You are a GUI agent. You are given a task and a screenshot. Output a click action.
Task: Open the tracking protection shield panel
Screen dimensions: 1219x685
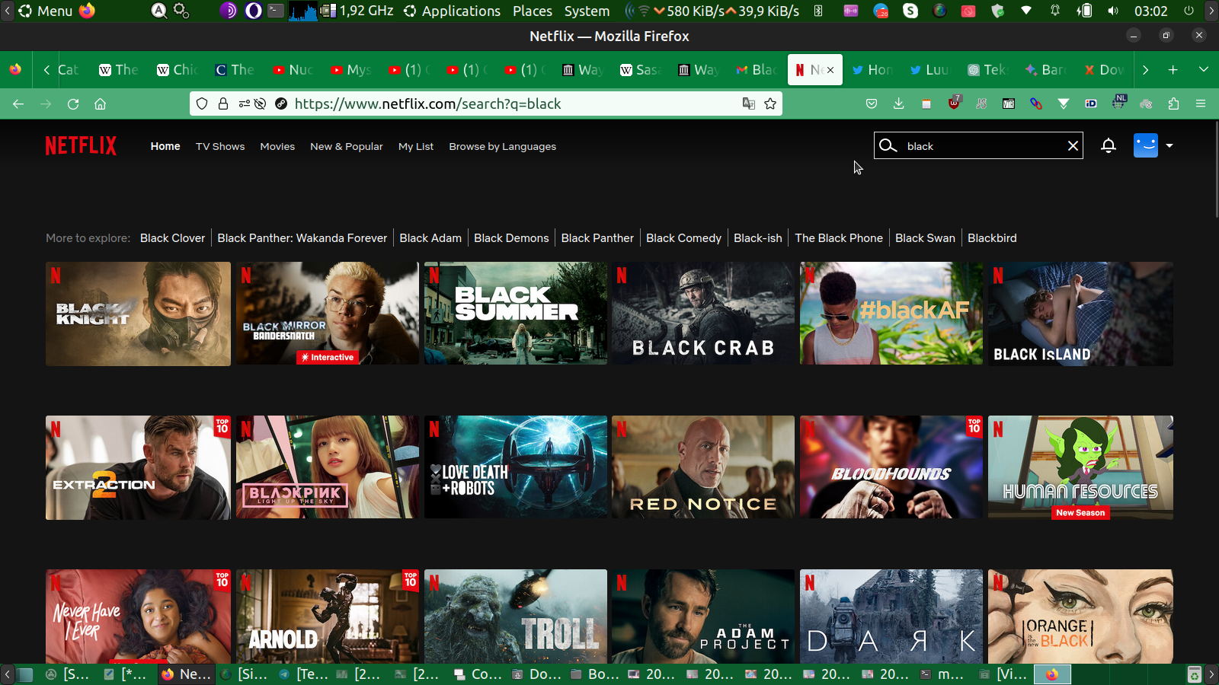(202, 104)
